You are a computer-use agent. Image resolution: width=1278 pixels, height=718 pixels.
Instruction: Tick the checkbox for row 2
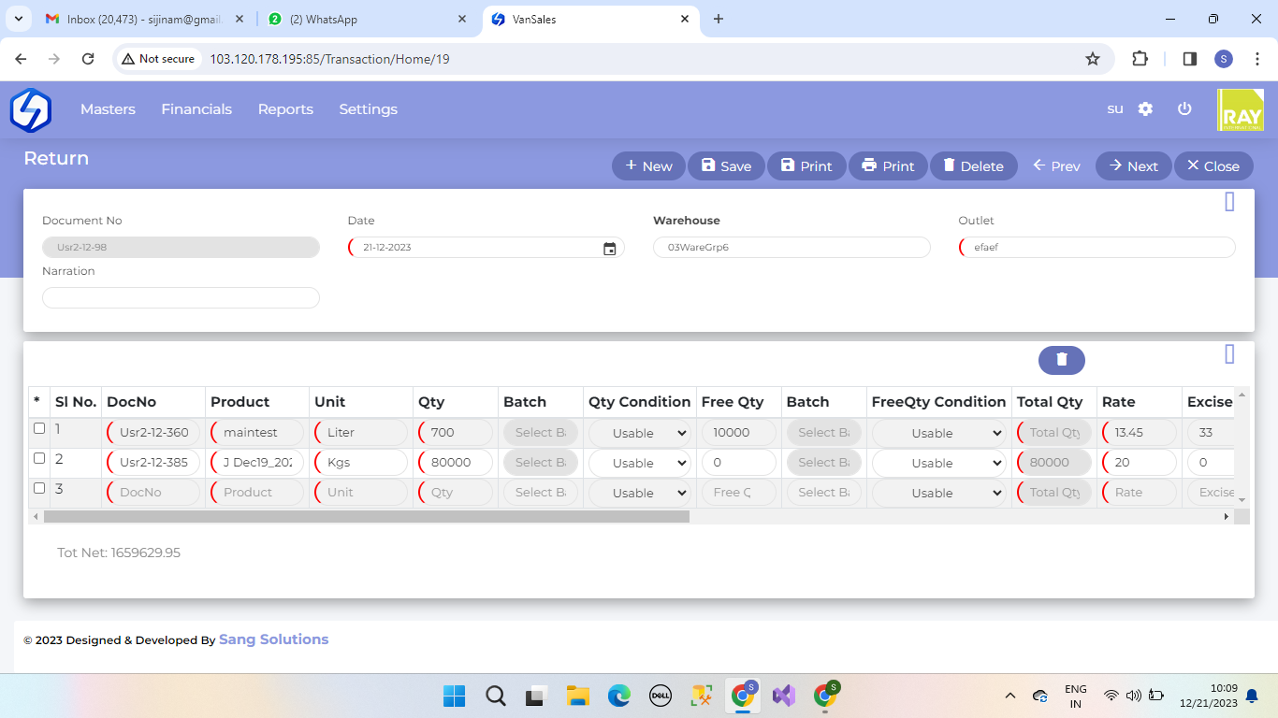point(39,458)
